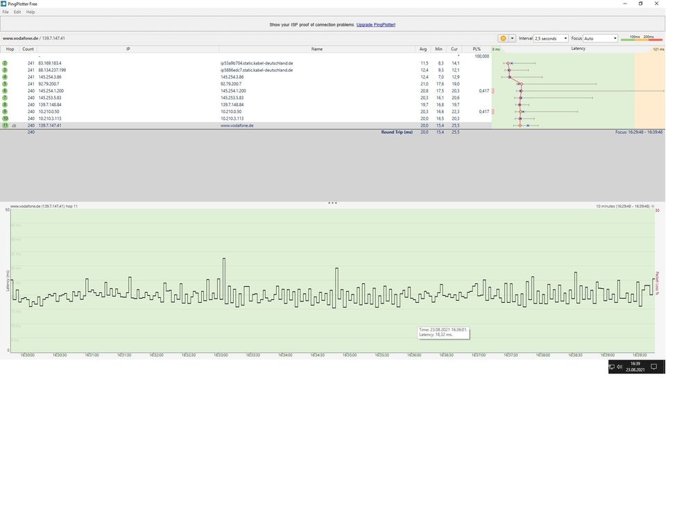Click the IP cell 145.253.5.83
This screenshot has width=693, height=519.
click(x=50, y=98)
